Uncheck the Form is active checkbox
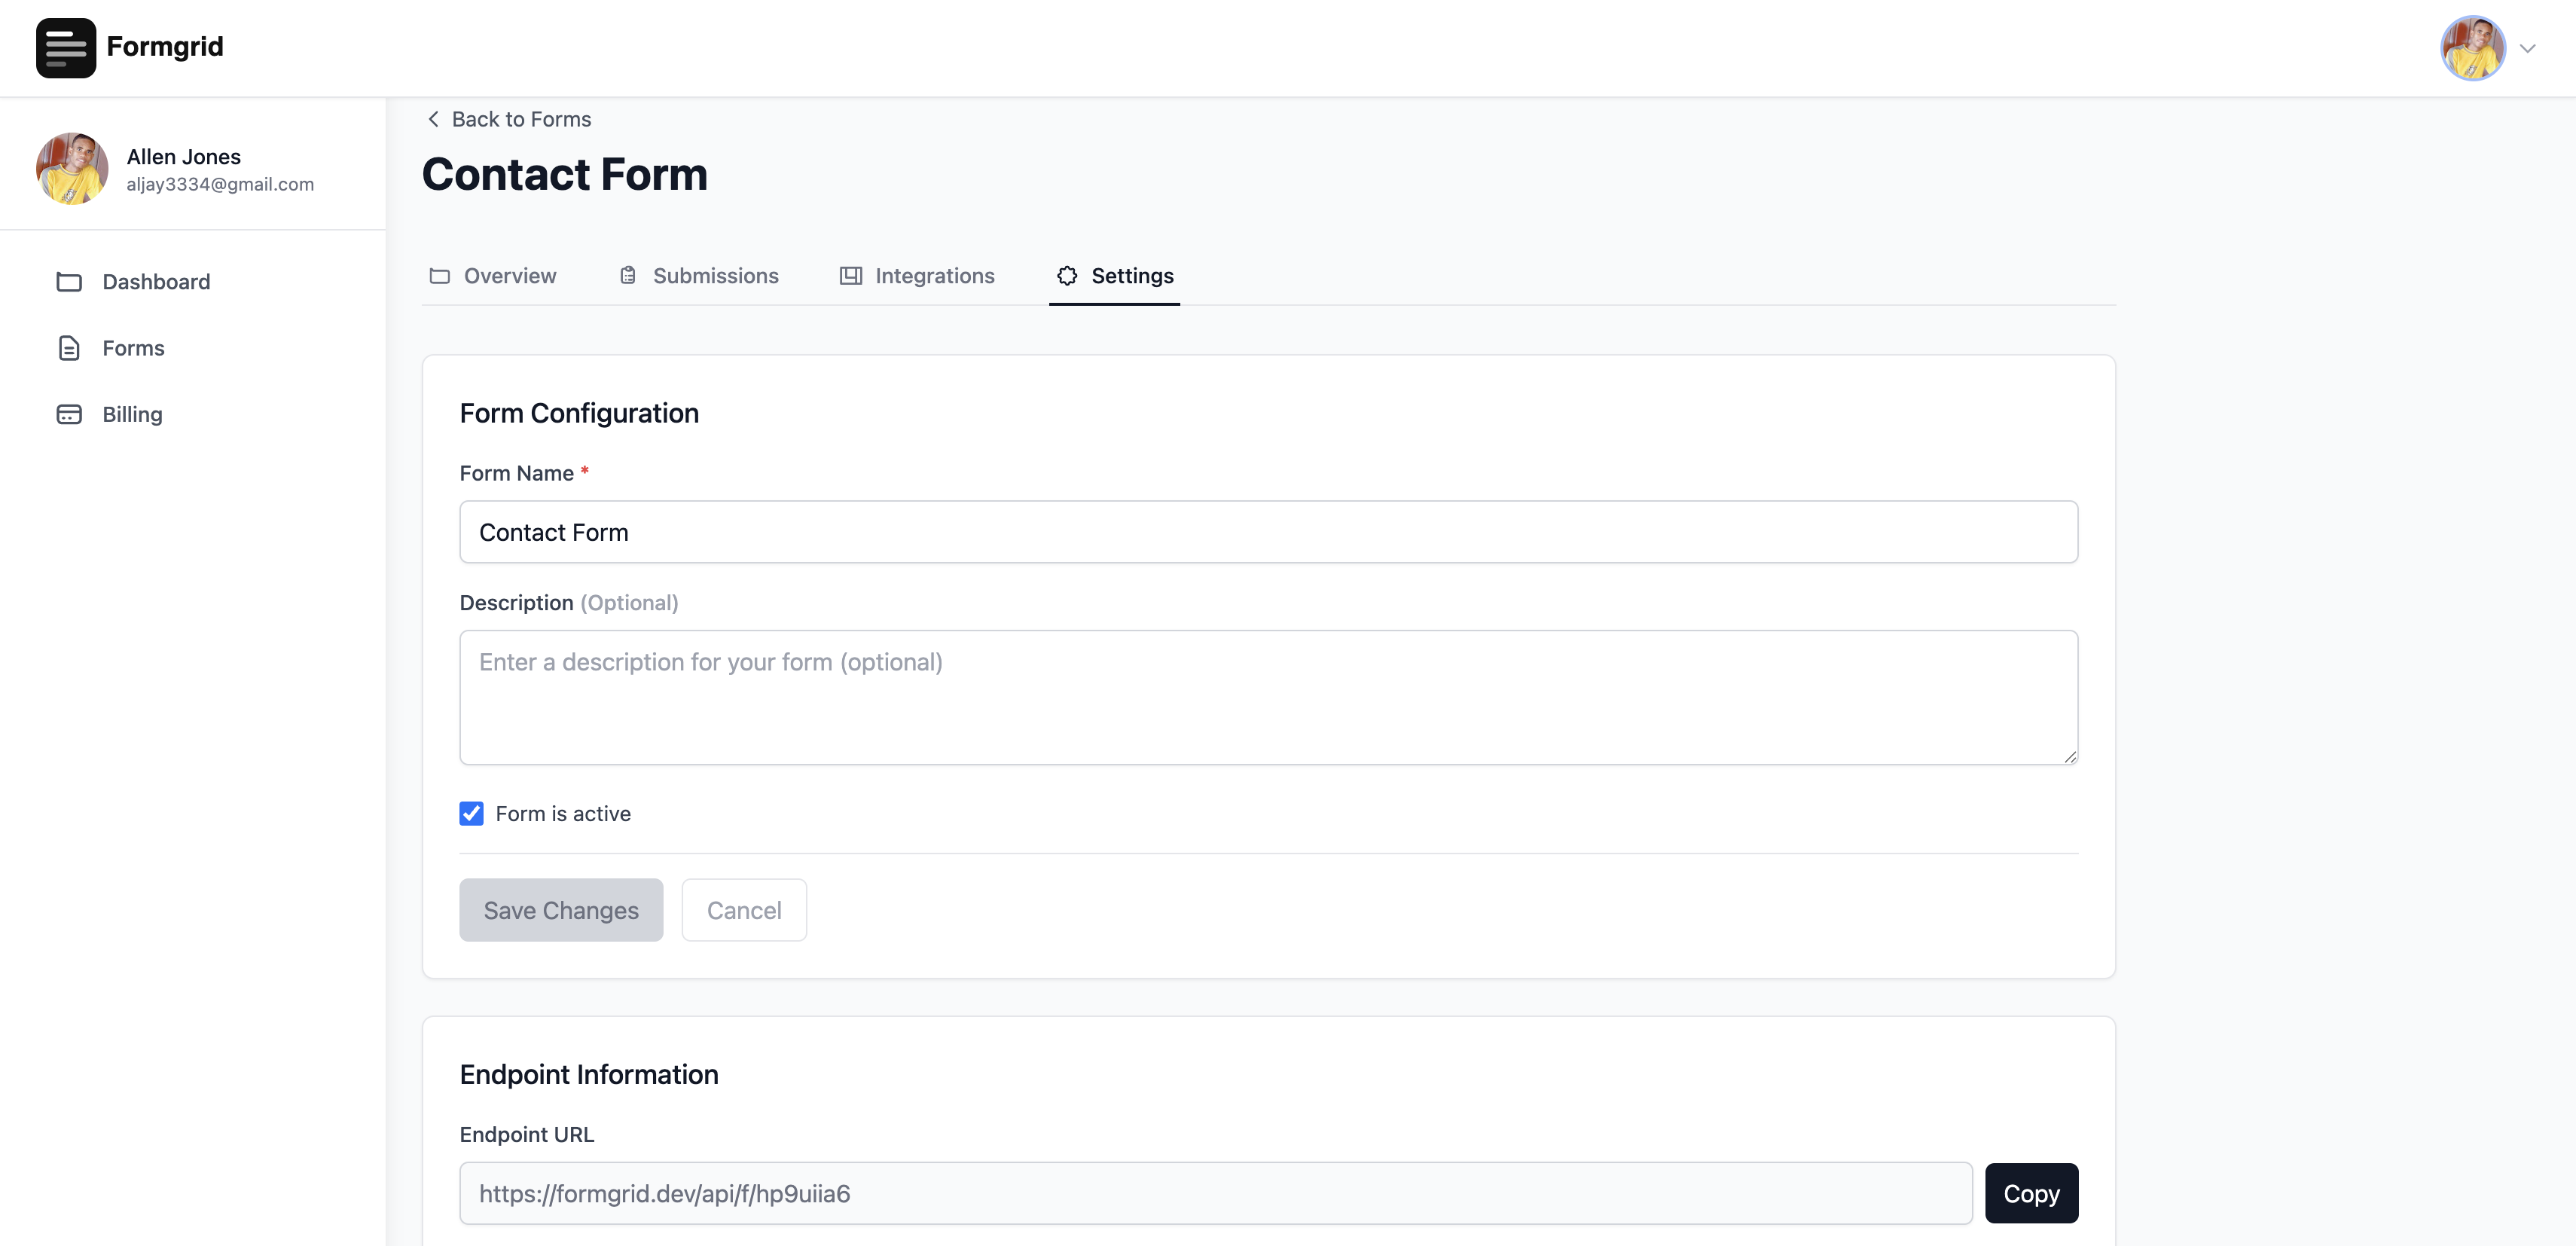The width and height of the screenshot is (2576, 1246). point(471,813)
